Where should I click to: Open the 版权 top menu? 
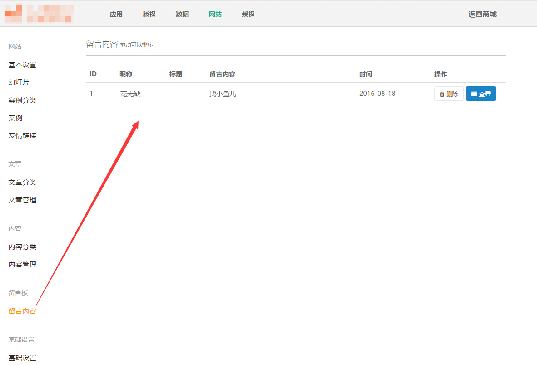pos(149,14)
